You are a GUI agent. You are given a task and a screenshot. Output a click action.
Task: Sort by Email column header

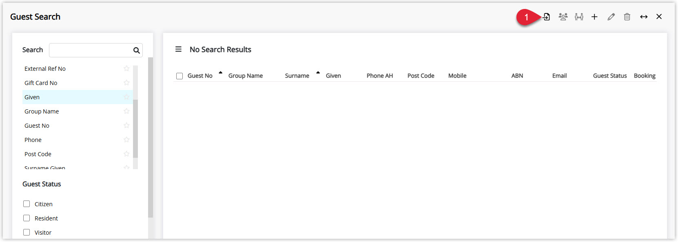click(560, 76)
